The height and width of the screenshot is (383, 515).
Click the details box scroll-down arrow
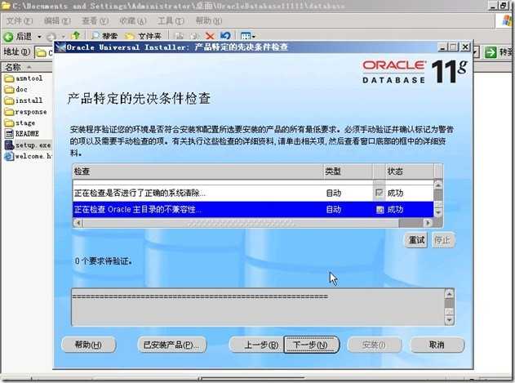[450, 320]
